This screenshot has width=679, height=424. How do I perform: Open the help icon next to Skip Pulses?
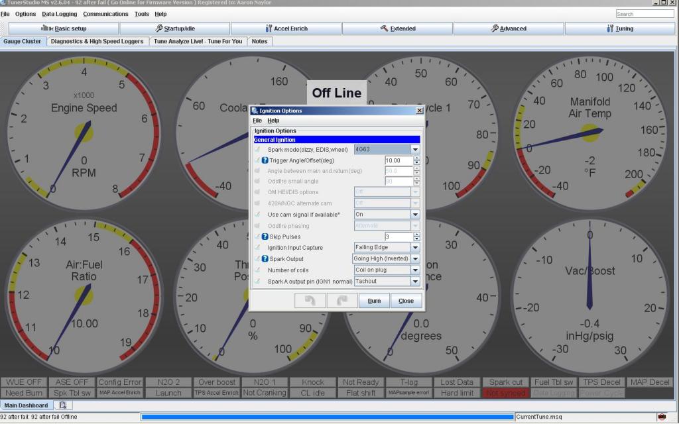coord(265,237)
